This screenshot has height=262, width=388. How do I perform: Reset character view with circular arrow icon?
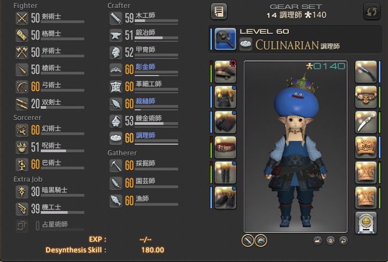[343, 240]
